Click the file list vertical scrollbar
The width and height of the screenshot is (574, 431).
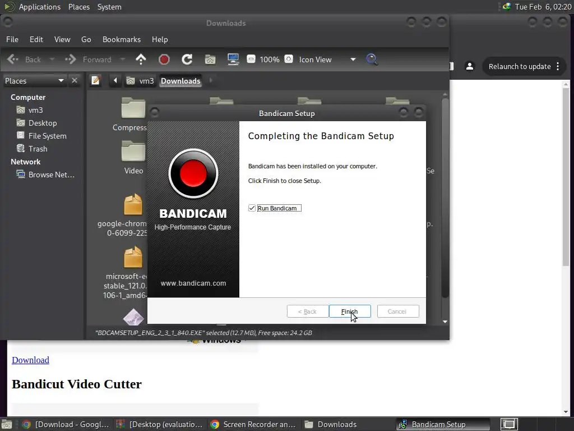pos(445,198)
